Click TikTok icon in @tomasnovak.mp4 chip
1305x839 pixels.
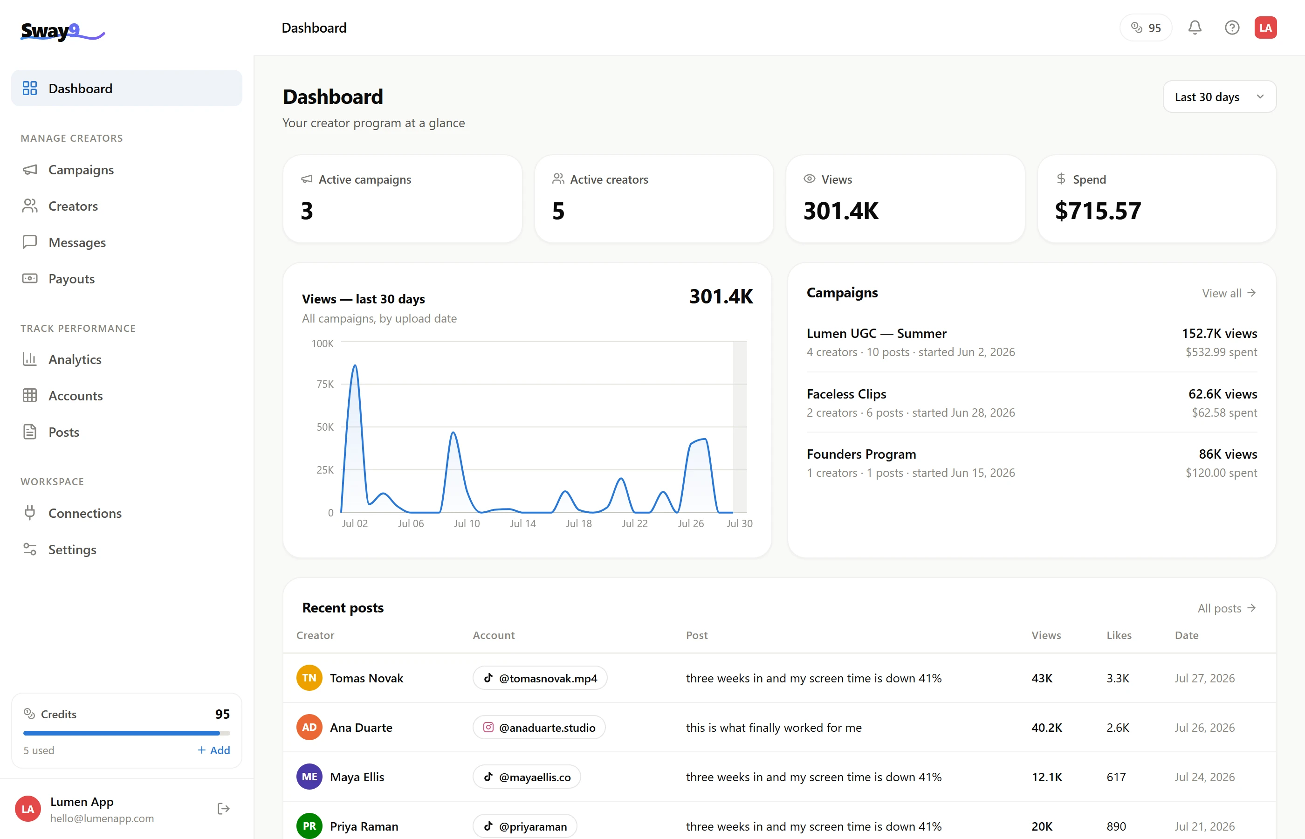[488, 678]
